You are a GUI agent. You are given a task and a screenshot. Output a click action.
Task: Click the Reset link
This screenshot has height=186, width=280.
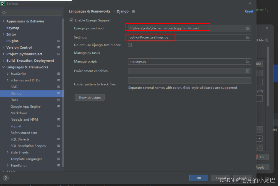point(249,11)
